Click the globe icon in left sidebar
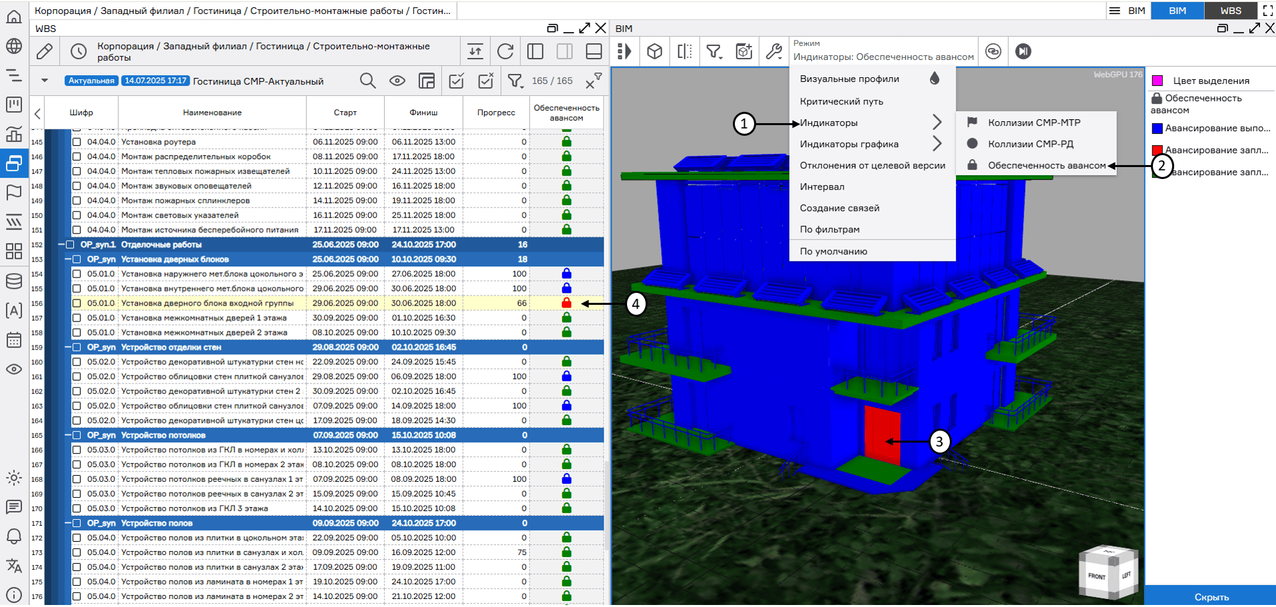Image resolution: width=1276 pixels, height=607 pixels. [x=13, y=46]
